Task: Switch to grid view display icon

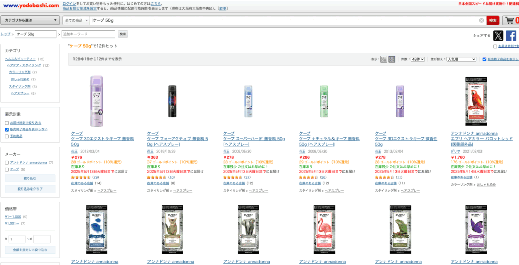Action: (x=392, y=59)
